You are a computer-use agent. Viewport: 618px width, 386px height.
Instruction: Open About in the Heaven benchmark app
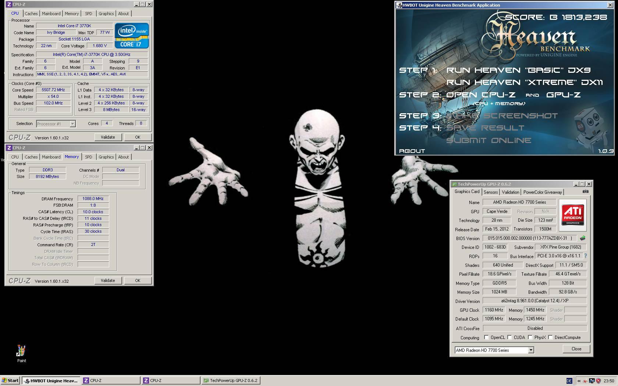pos(412,151)
